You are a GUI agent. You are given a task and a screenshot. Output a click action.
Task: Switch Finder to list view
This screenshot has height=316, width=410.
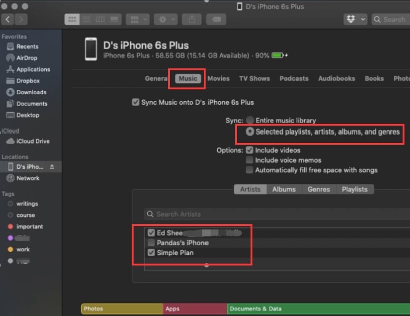click(87, 20)
